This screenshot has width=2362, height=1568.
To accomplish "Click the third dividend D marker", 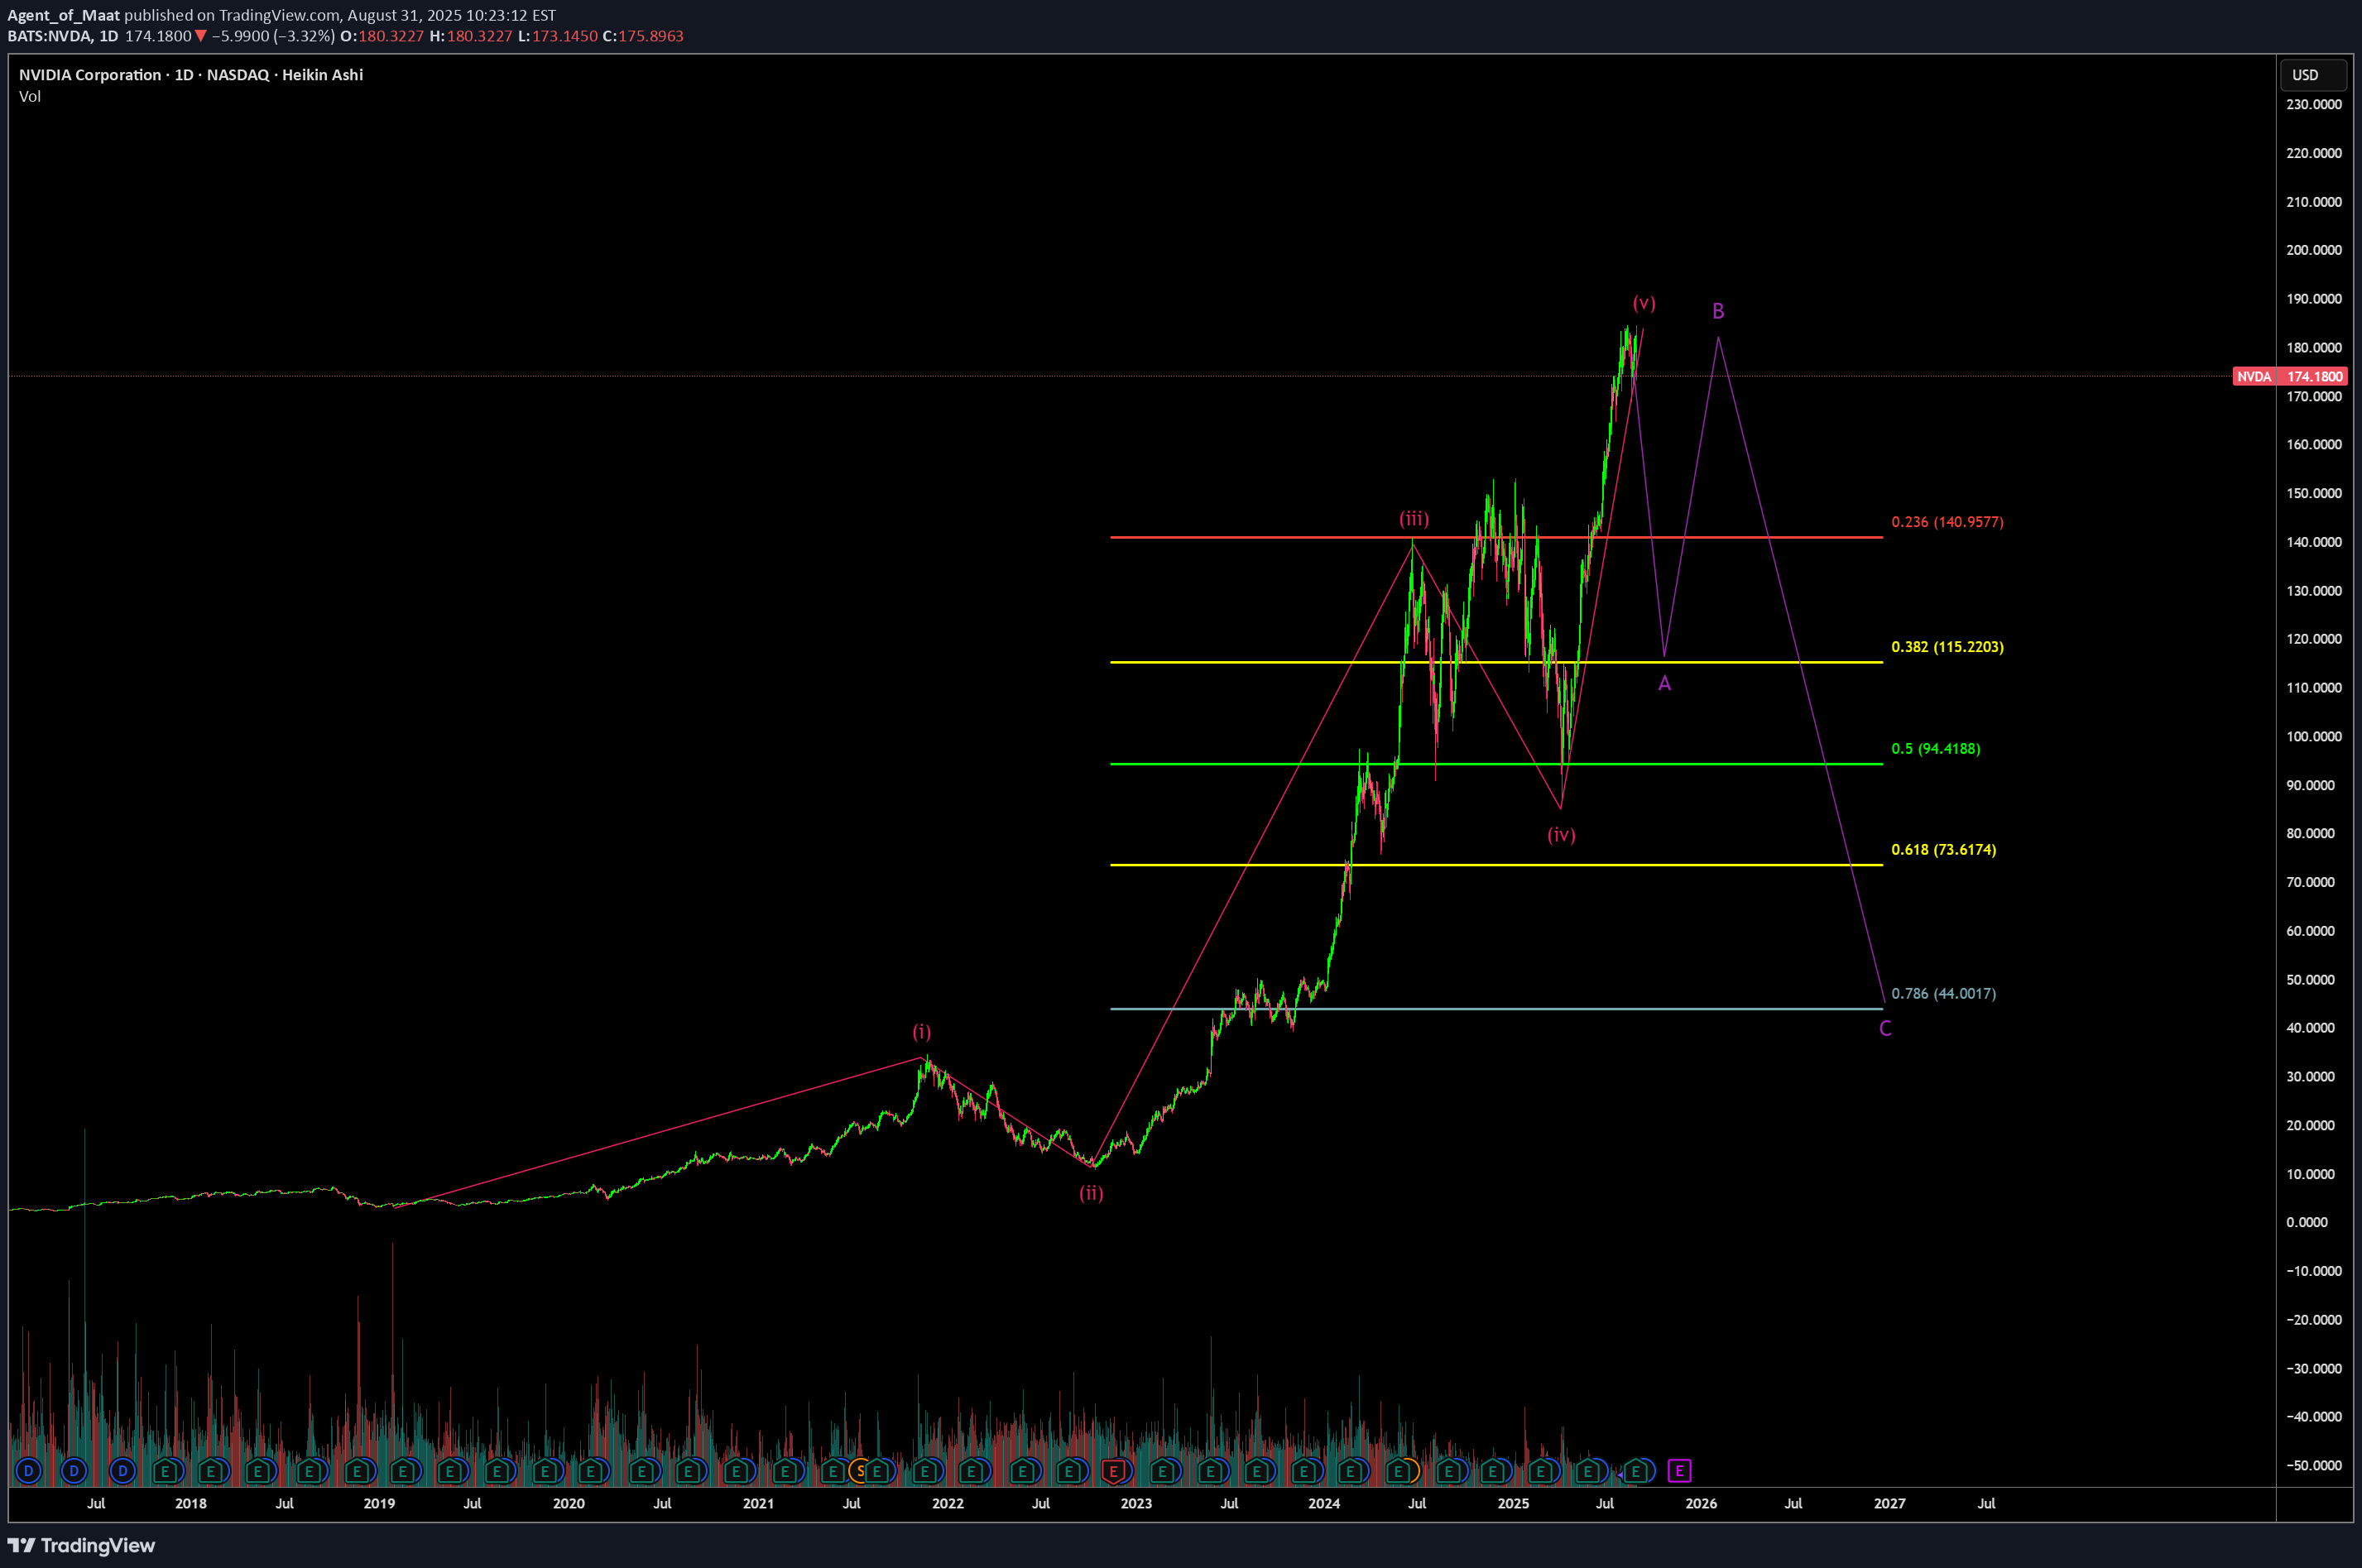I will [122, 1470].
